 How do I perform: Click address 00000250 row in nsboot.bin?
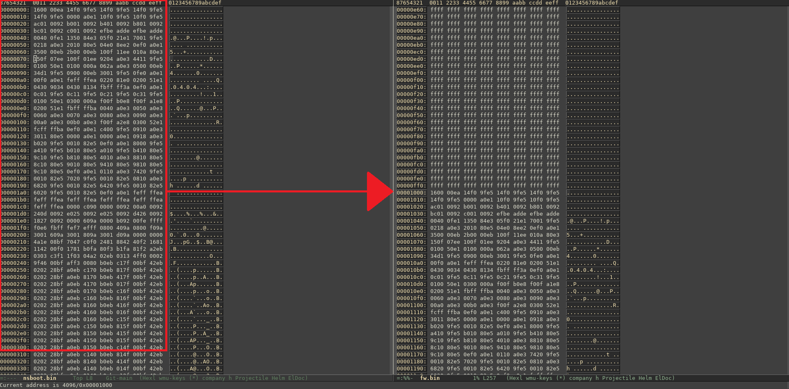111,270
